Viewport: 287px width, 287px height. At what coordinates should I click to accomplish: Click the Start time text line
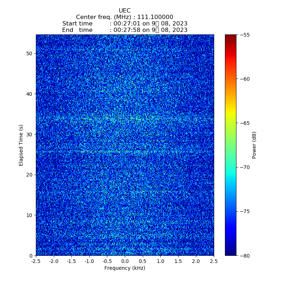[124, 24]
